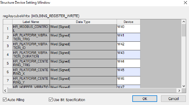Image resolution: width=189 pixels, height=105 pixels.
Task: Click the Data Type column header
Action: (x=83, y=22)
